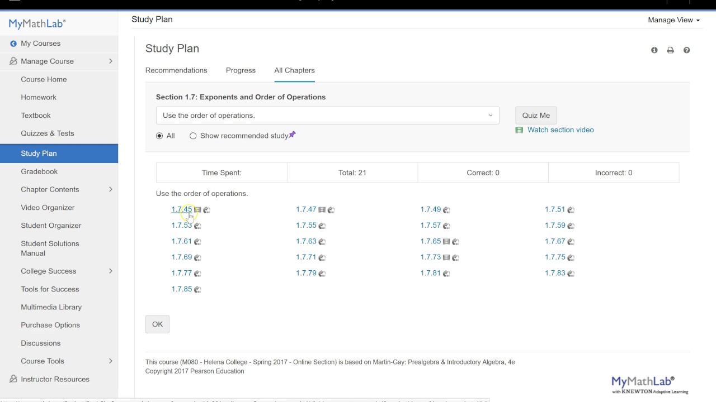Viewport: 716px width, 402px height.
Task: Open the objective dropdown 'Use the order of operations'
Action: point(327,116)
